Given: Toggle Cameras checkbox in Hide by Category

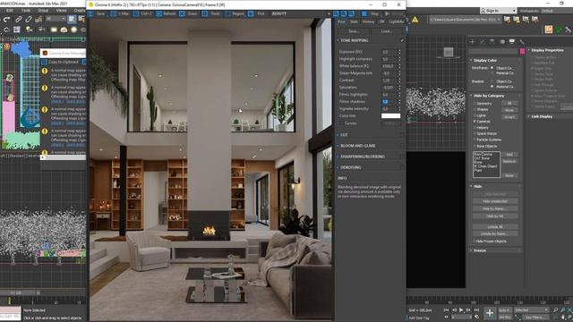Looking at the screenshot, I should (475, 122).
